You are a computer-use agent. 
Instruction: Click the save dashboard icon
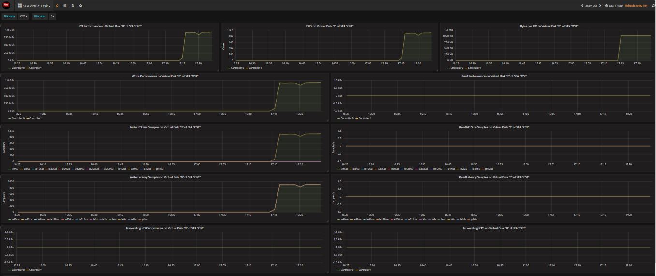coord(73,6)
